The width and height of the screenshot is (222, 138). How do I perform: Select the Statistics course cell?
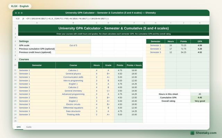click(73, 97)
